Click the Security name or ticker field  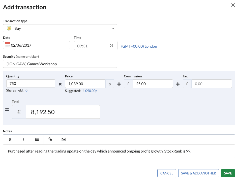60,64
